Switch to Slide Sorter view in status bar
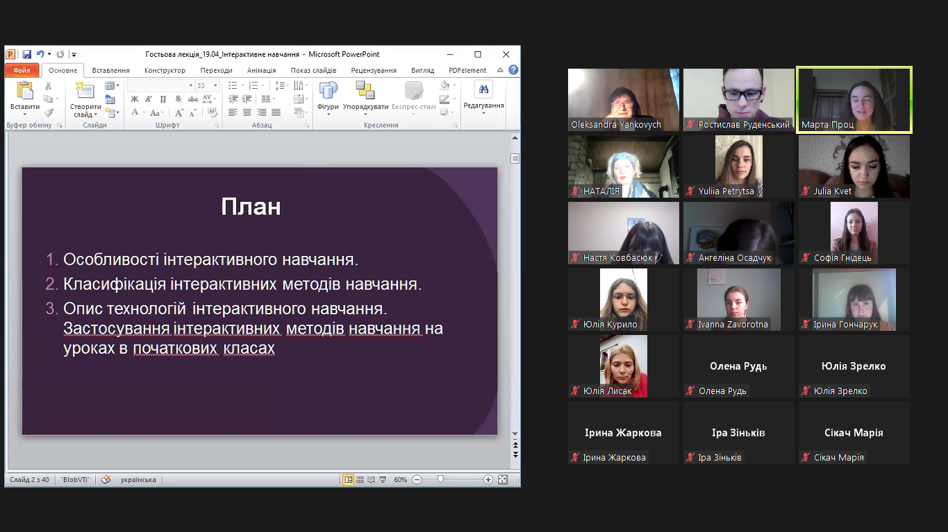Screen dimensions: 948x532 [x=360, y=479]
